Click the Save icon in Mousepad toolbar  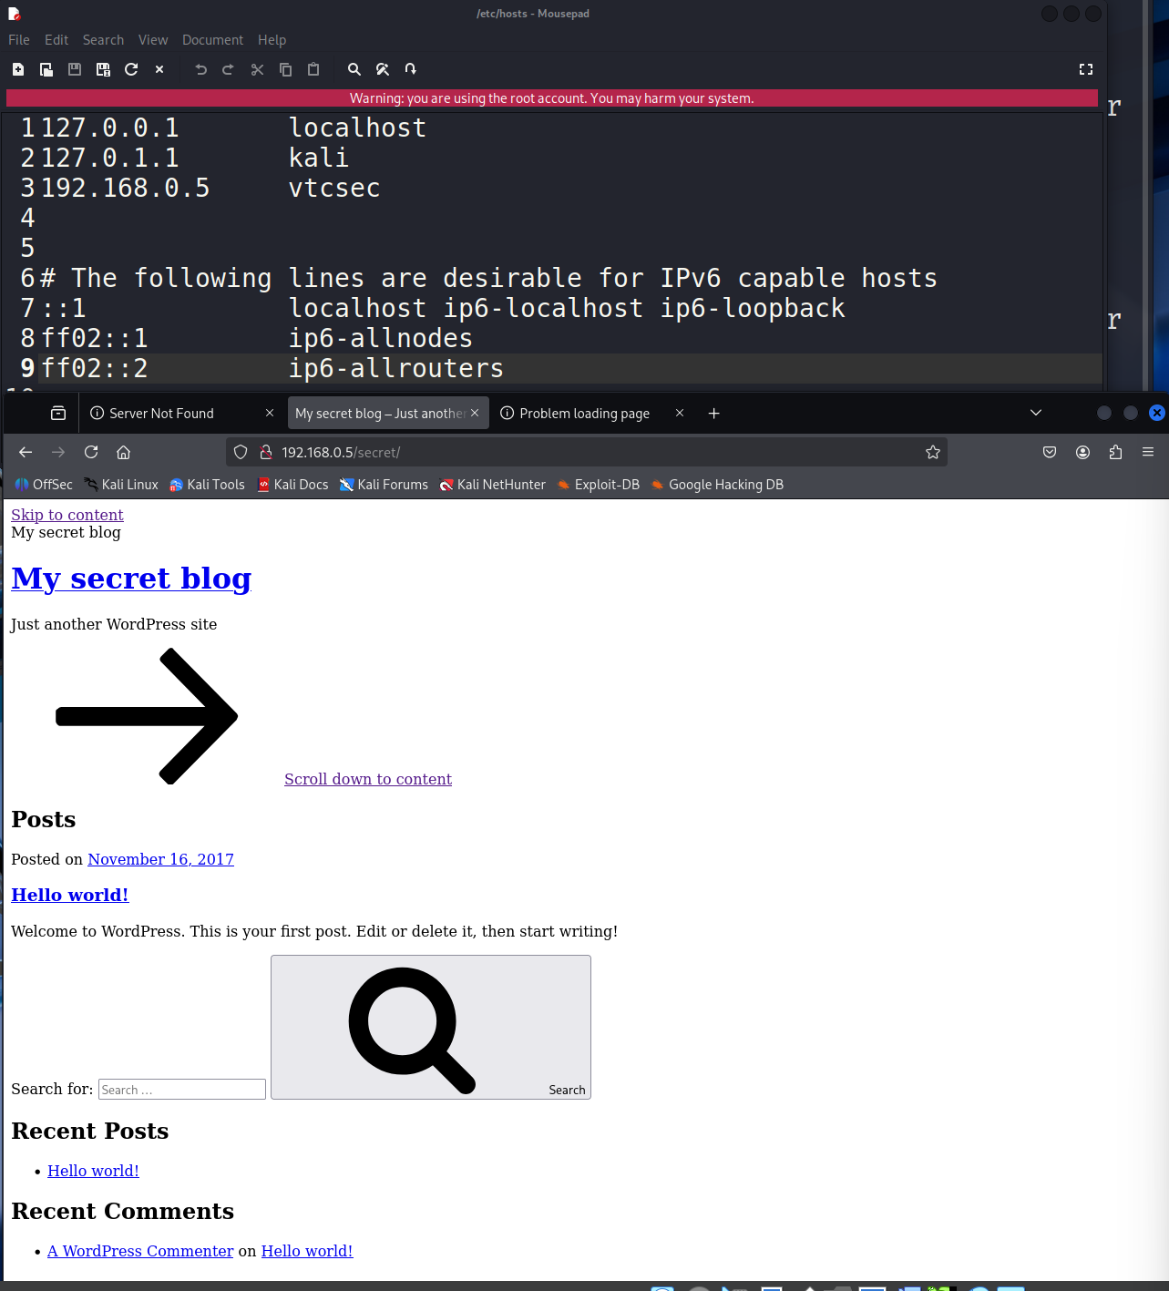(x=75, y=69)
